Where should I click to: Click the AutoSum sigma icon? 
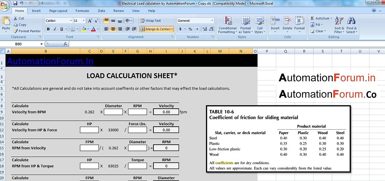(x=312, y=18)
